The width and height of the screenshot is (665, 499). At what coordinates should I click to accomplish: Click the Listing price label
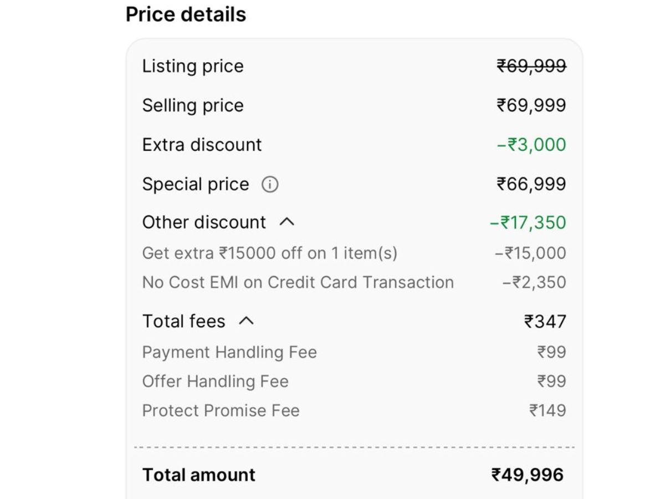(x=193, y=66)
